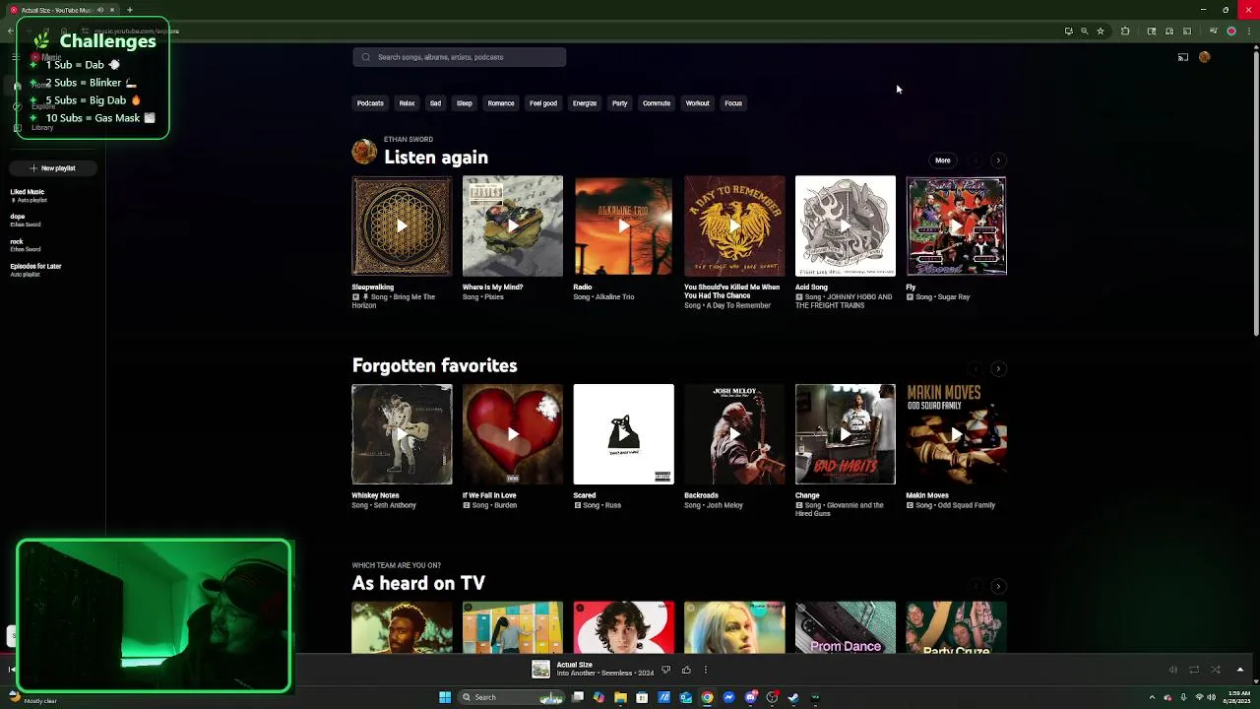Open the YouTube Music account avatar
The width and height of the screenshot is (1260, 709).
1204,57
